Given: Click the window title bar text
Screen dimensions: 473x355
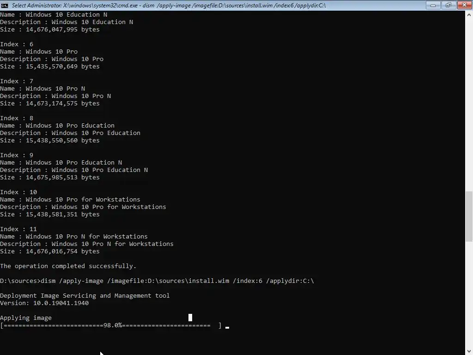Looking at the screenshot, I should point(169,5).
